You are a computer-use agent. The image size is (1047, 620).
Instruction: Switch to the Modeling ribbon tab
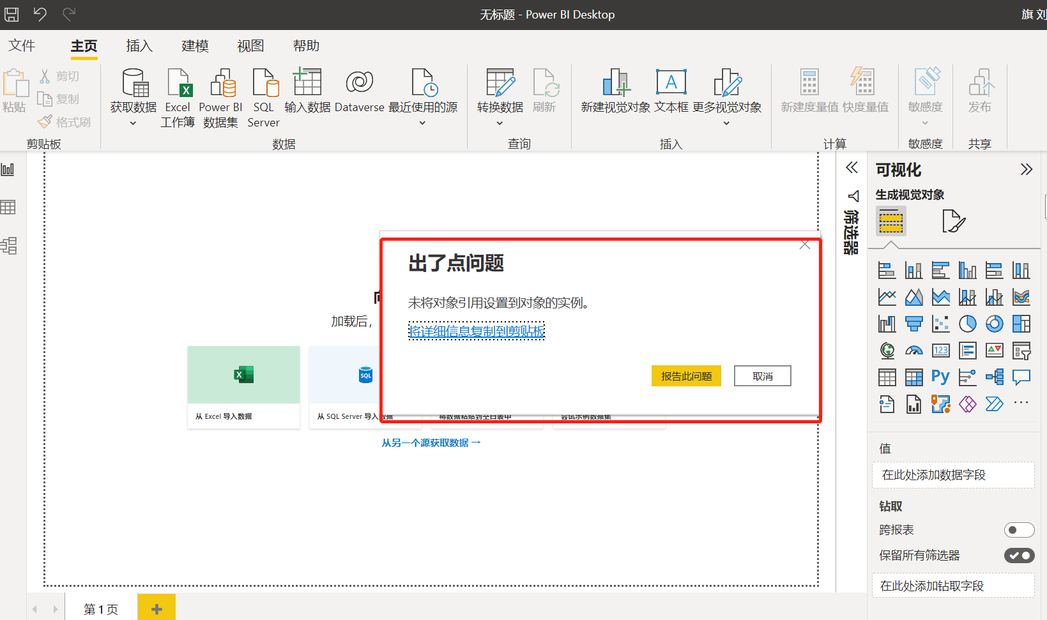click(195, 46)
